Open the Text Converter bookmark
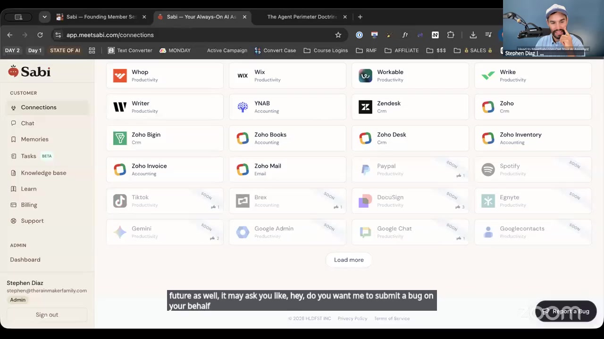Screen dimensions: 604x339 pos(130,50)
